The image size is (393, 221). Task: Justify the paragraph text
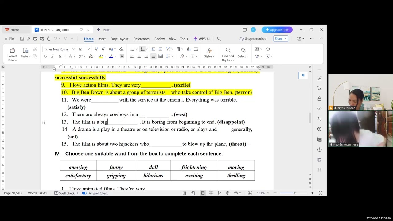(x=153, y=56)
